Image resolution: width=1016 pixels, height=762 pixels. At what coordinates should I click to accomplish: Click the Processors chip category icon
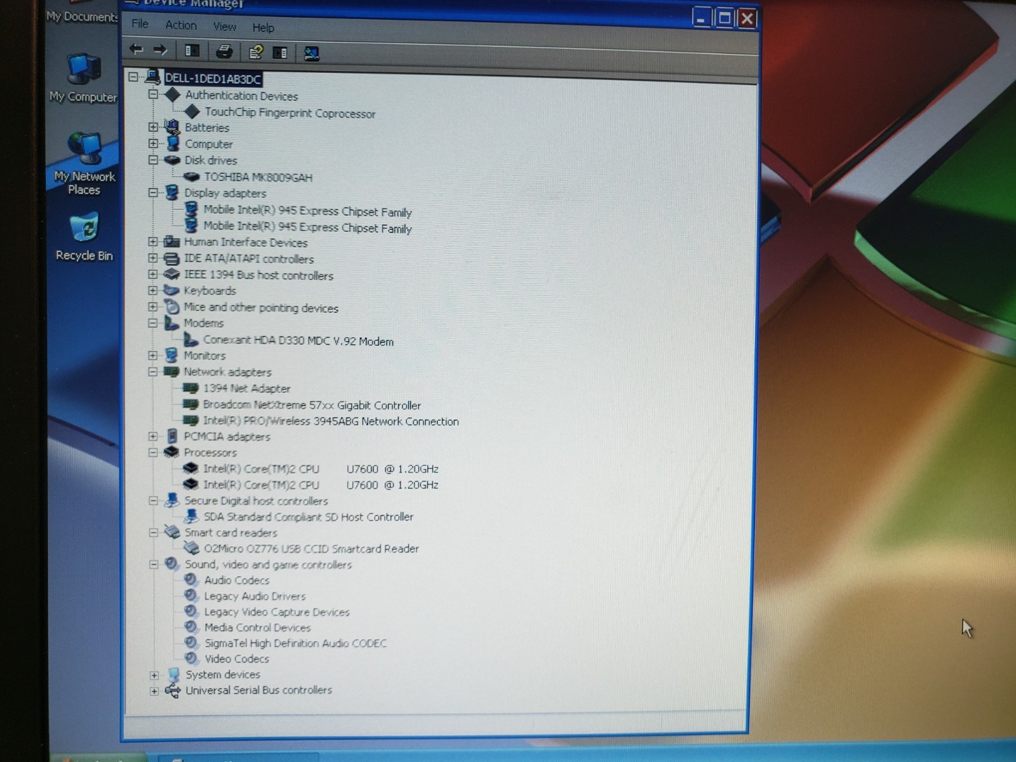(171, 452)
